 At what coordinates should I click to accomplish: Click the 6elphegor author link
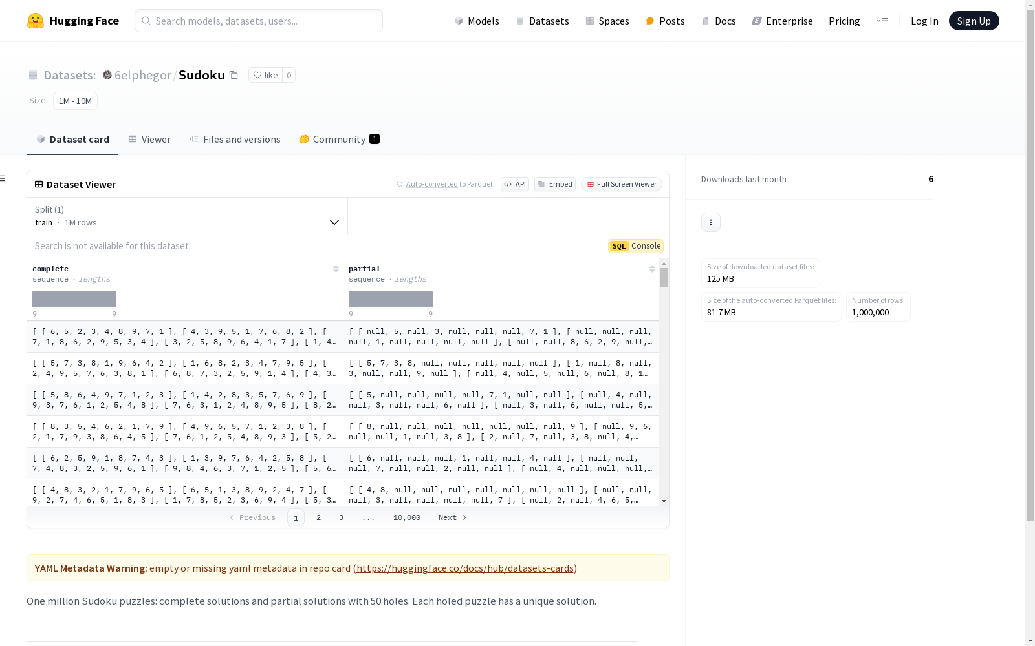click(143, 75)
